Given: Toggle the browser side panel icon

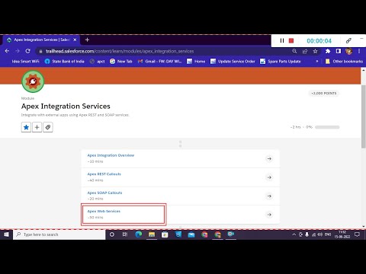Looking at the screenshot, I should (339, 51).
